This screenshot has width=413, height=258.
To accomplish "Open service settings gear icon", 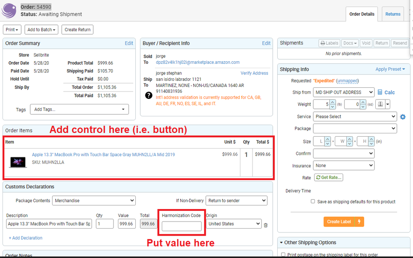I will pyautogui.click(x=403, y=117).
